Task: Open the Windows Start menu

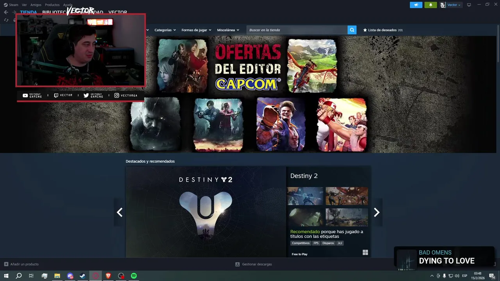Action: click(6, 276)
